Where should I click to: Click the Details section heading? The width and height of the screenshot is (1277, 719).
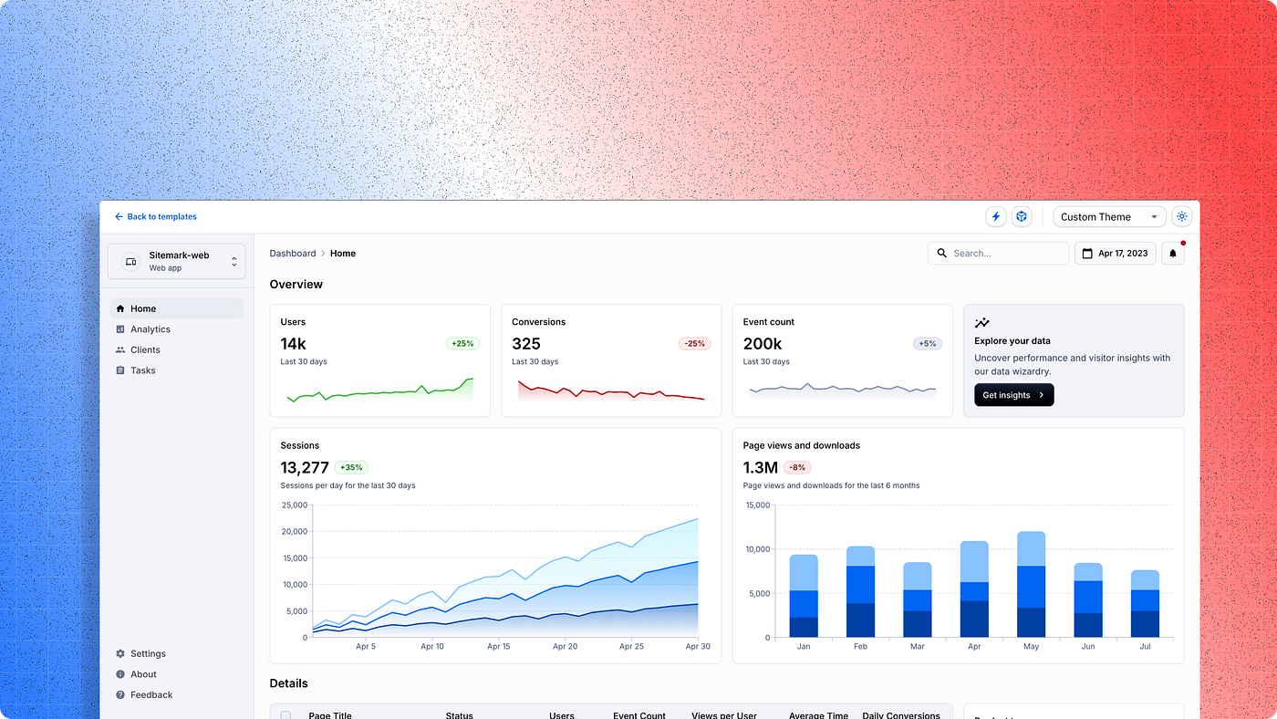tap(288, 683)
